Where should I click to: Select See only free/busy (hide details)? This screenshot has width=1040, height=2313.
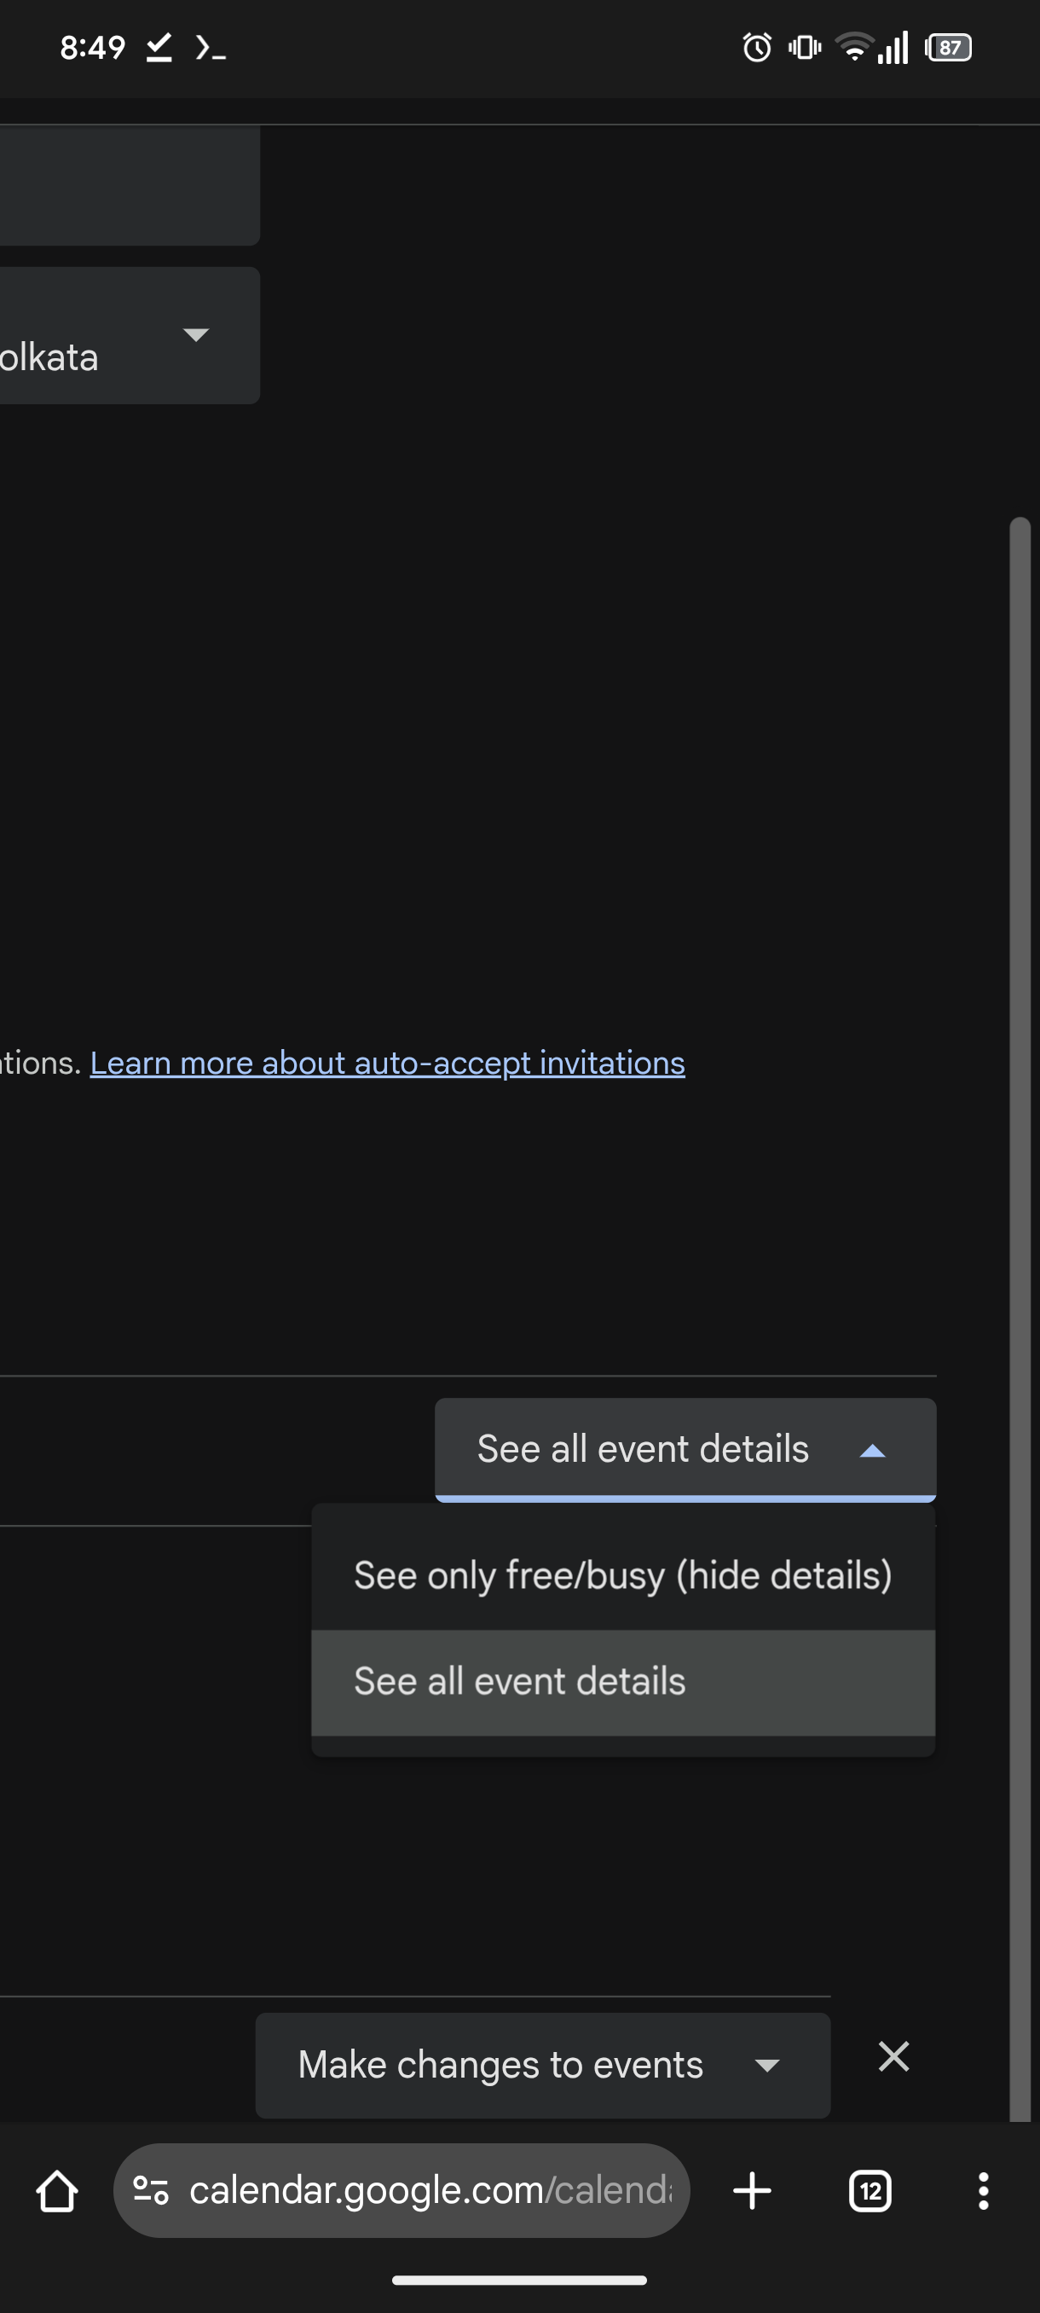click(x=623, y=1576)
